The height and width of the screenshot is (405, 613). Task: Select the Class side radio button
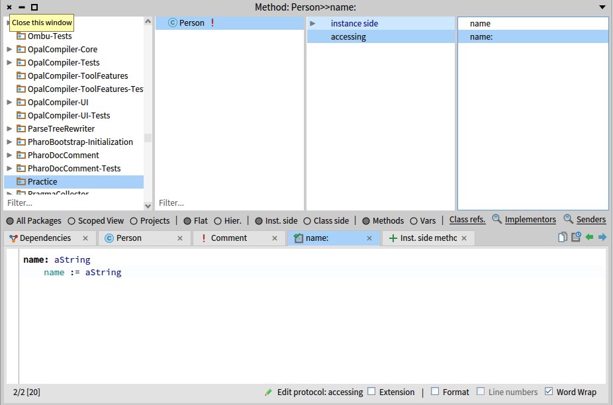pos(307,221)
